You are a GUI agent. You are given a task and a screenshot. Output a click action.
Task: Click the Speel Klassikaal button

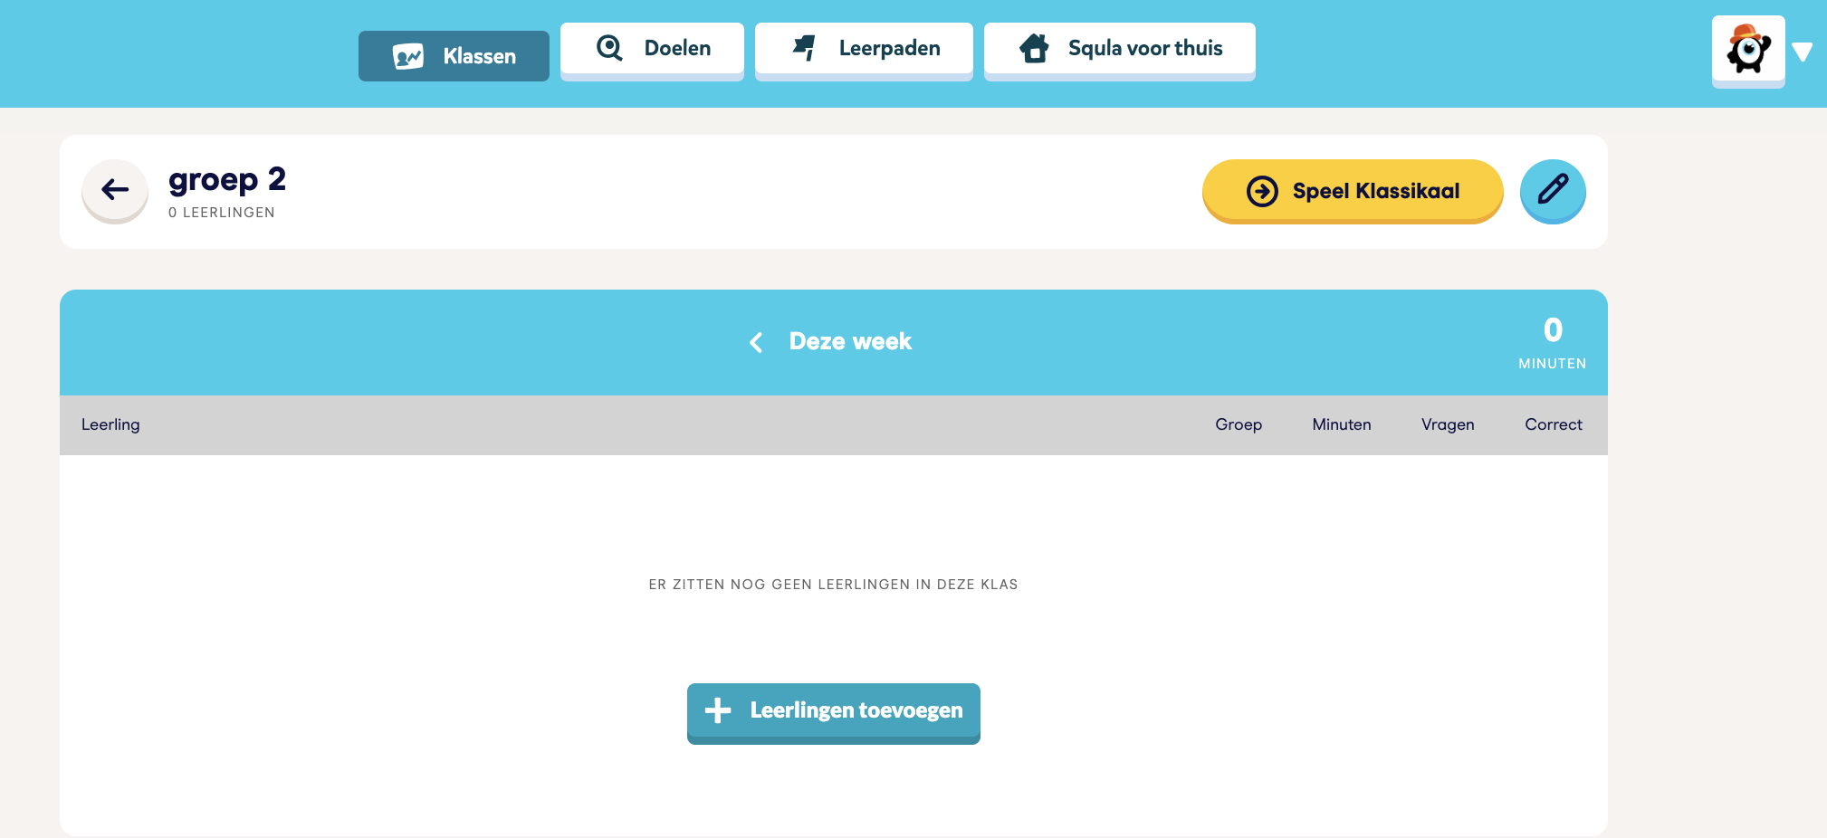click(1353, 191)
